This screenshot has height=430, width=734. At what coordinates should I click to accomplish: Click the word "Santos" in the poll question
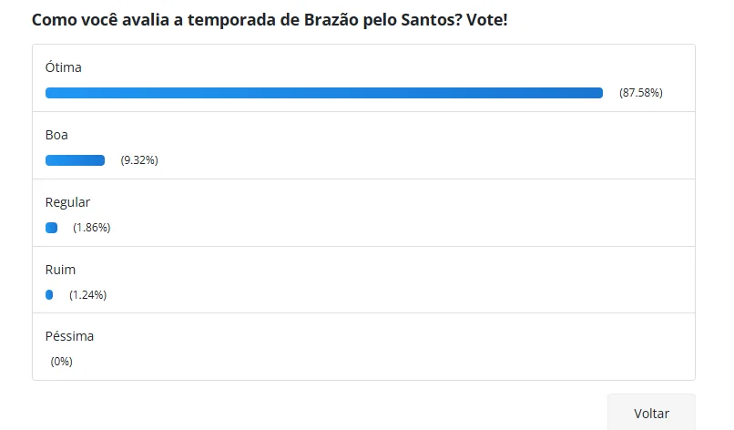coord(432,19)
